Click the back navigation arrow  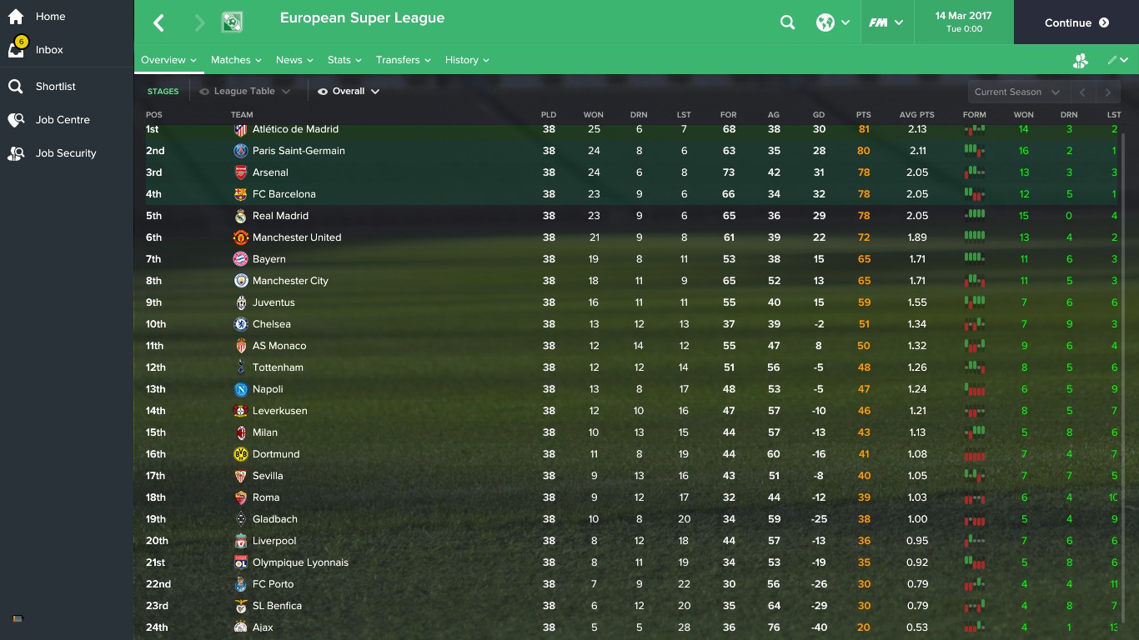point(159,22)
